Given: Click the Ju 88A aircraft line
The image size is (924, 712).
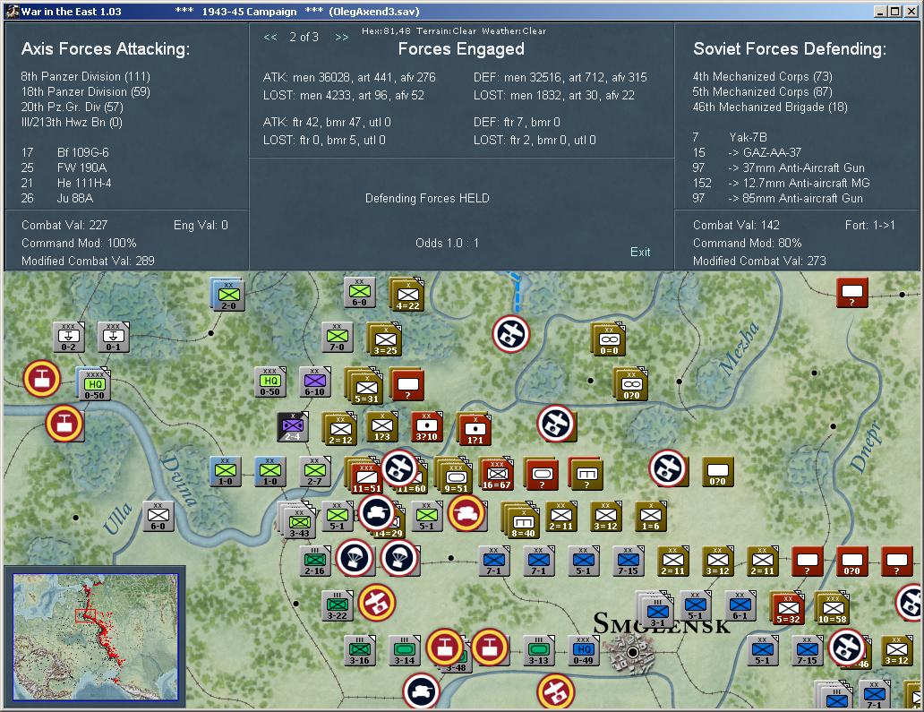Looking at the screenshot, I should (x=57, y=198).
